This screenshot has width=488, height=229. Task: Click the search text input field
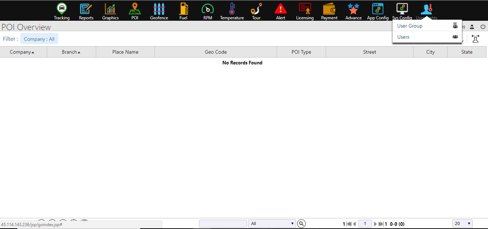coord(223,224)
